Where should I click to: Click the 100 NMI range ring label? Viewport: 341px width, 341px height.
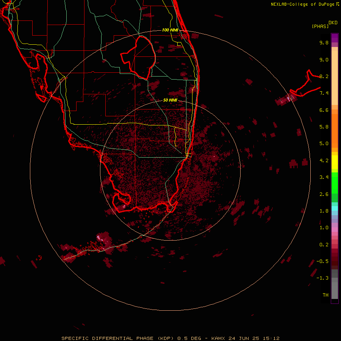pyautogui.click(x=170, y=30)
